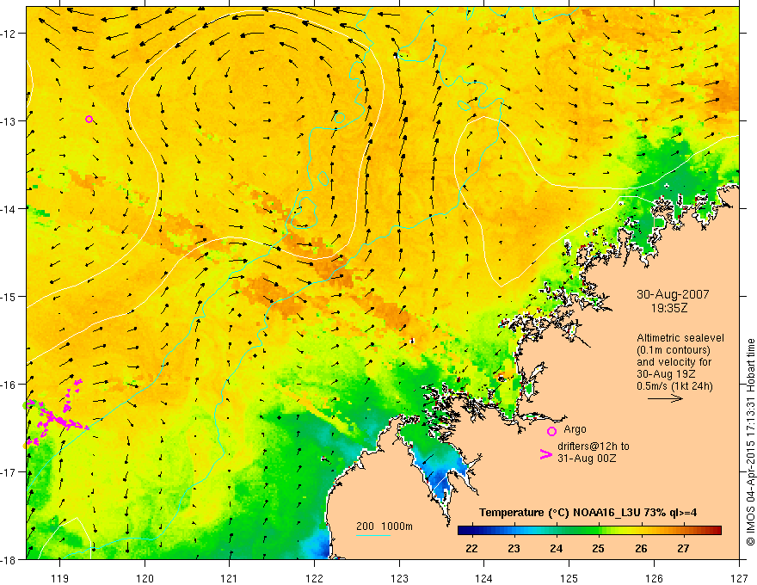Click the dark red end of temperature colorbar

click(716, 531)
